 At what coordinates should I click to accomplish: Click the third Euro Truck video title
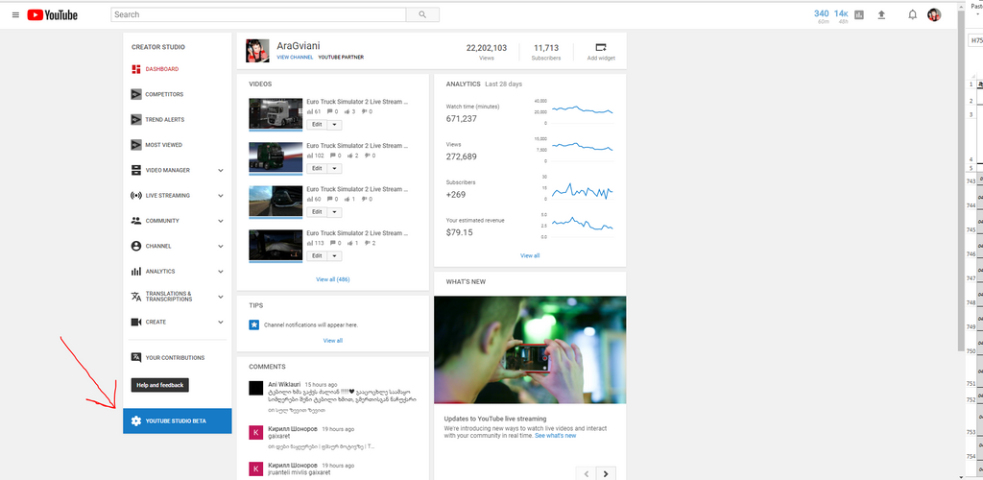[357, 189]
